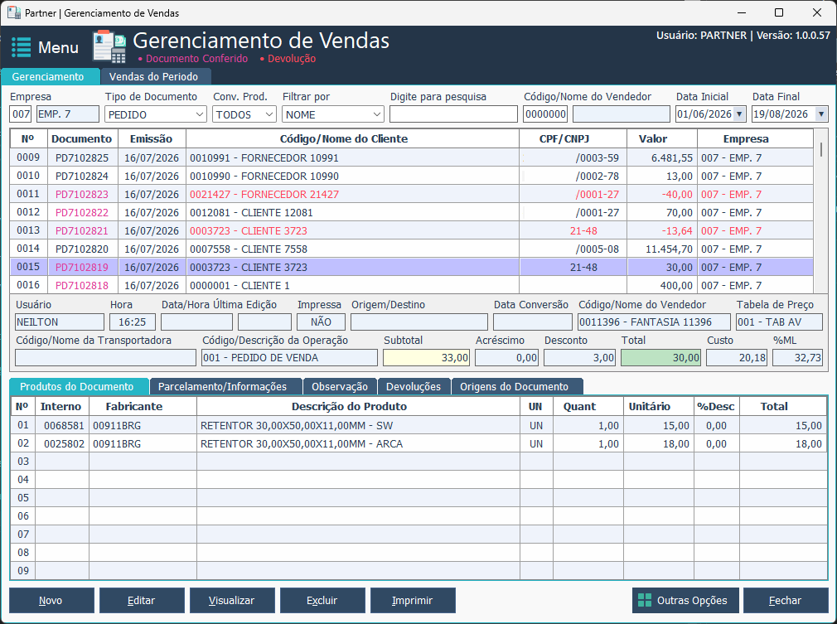Image resolution: width=837 pixels, height=624 pixels.
Task: Click the Tabela de Preço field 001 - TAB AV
Action: click(x=779, y=322)
